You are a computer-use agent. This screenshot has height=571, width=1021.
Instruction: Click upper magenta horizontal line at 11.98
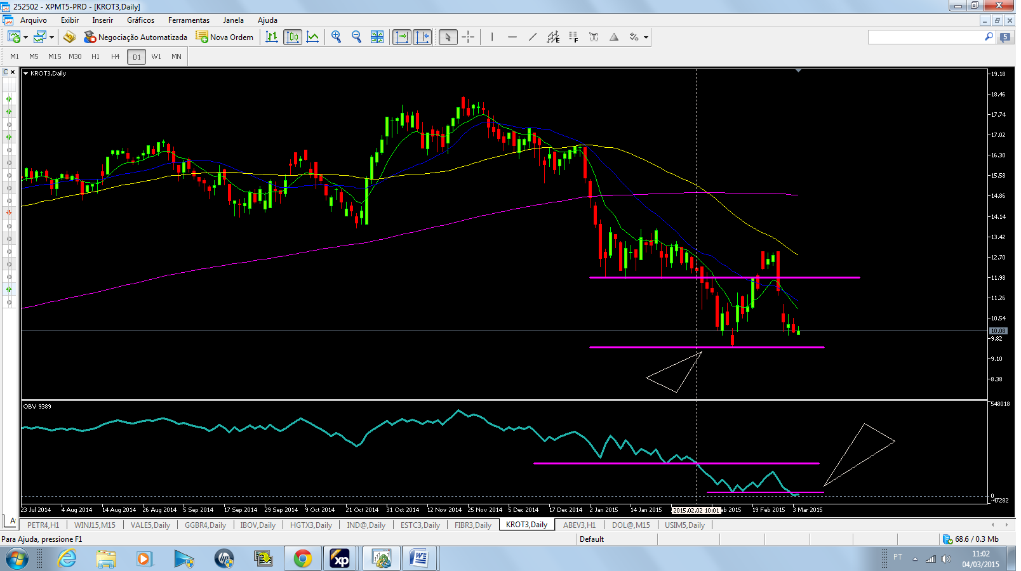[724, 277]
